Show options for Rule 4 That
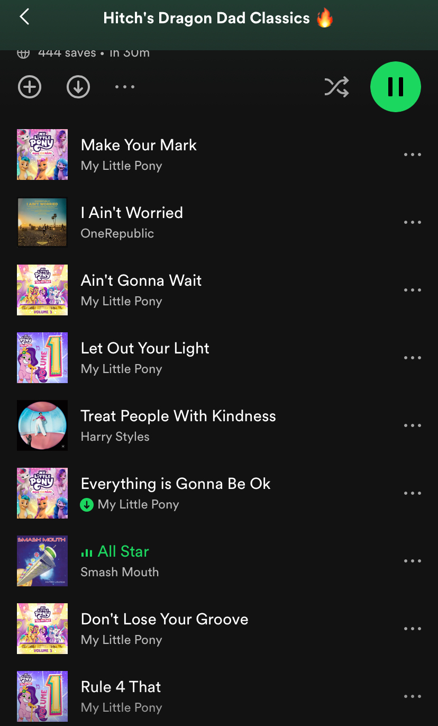The height and width of the screenshot is (726, 438). coord(413,696)
